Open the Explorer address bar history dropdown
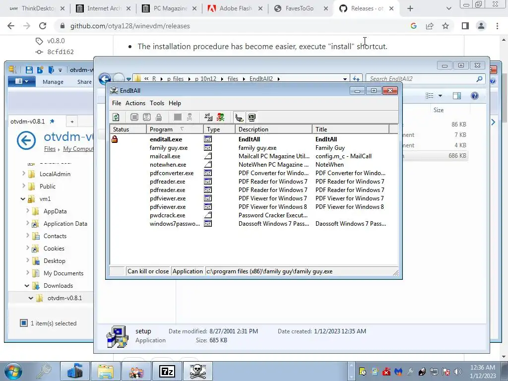The width and height of the screenshot is (508, 381). click(x=345, y=79)
